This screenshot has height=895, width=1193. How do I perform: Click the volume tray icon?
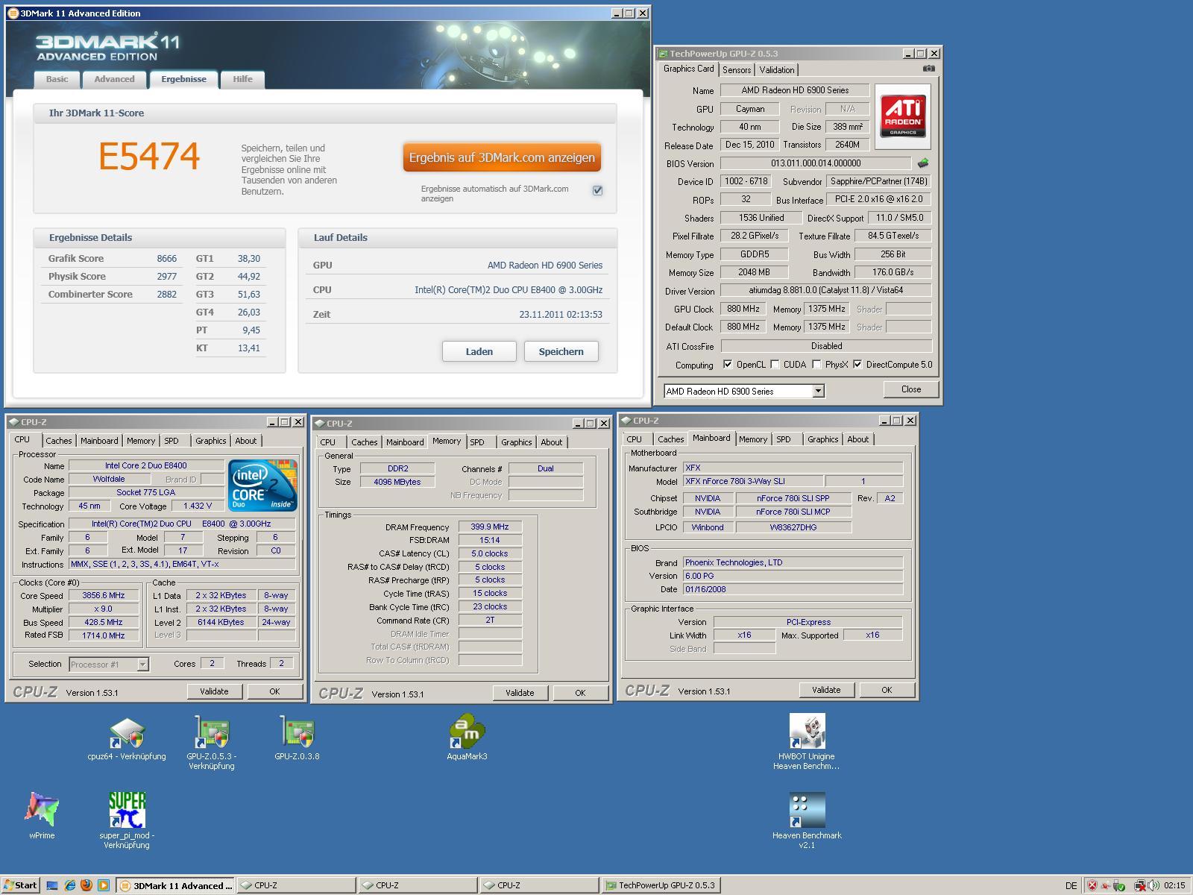1153,885
